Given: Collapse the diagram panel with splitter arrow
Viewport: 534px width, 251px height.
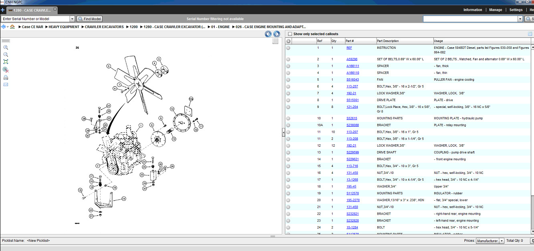Looking at the screenshot, I should coord(284,132).
